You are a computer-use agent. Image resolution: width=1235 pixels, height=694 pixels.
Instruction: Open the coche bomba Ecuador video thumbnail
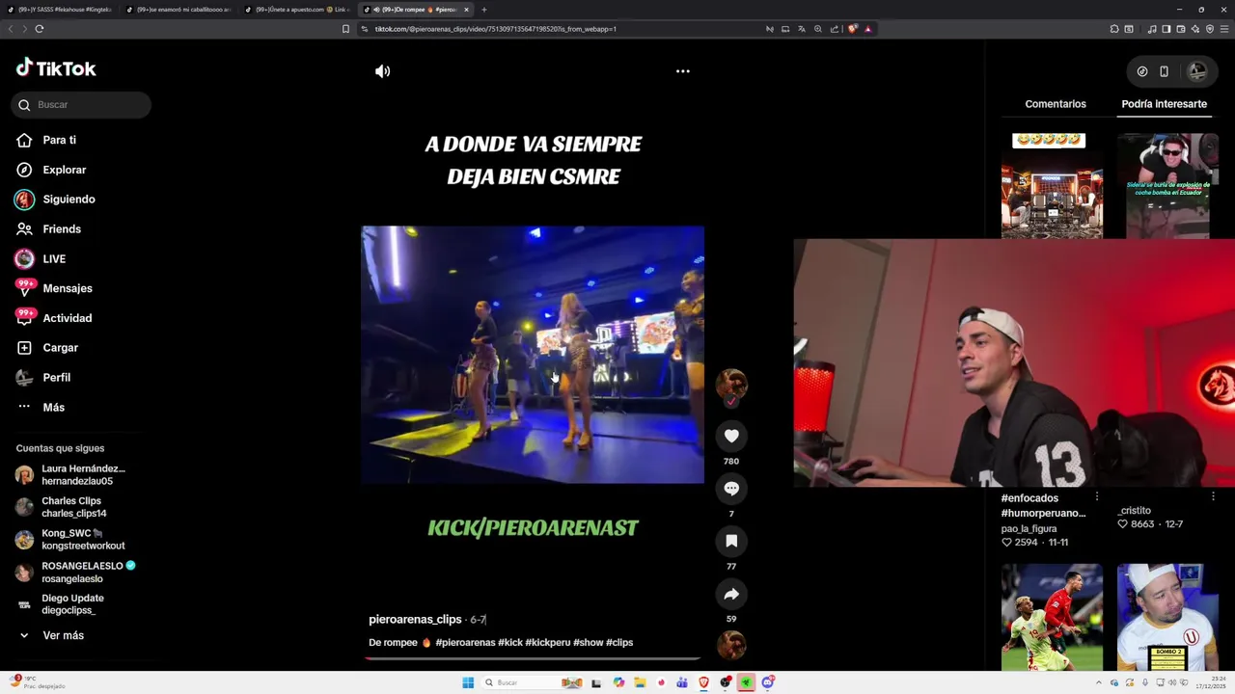point(1167,185)
